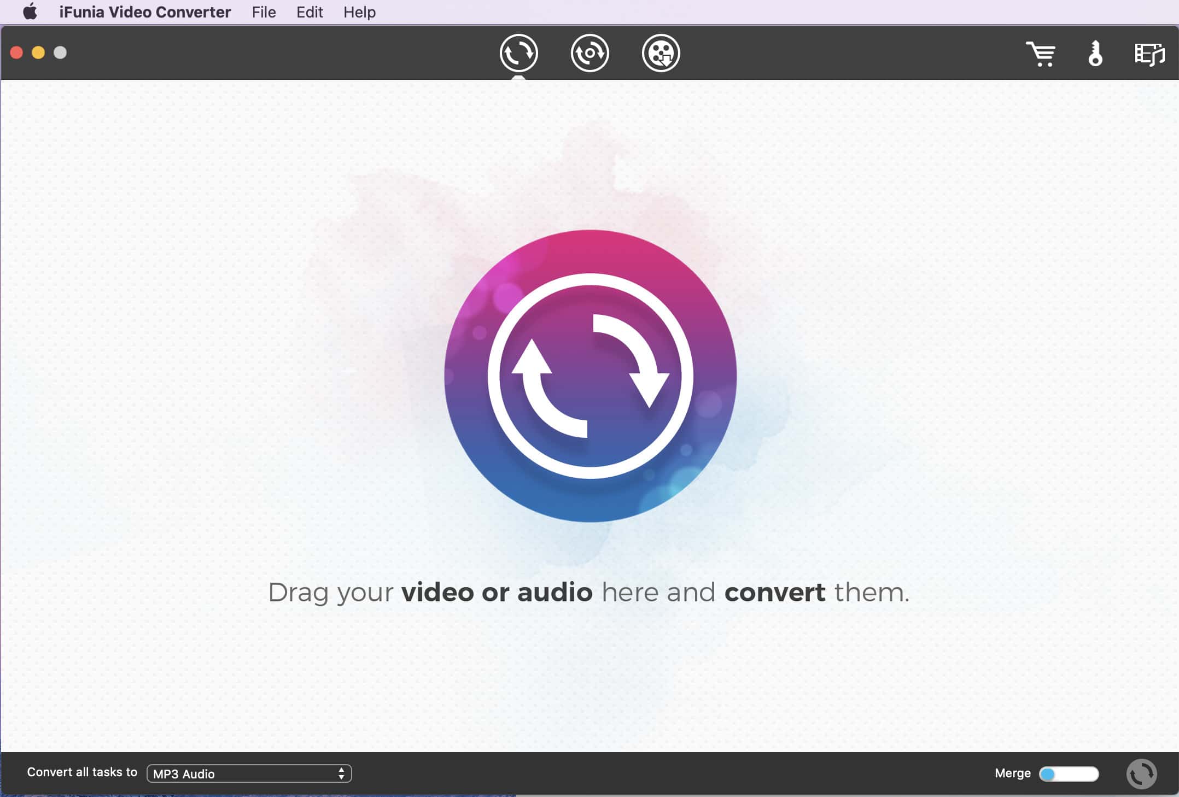Open the iFunia Video Converter app menu

[145, 12]
